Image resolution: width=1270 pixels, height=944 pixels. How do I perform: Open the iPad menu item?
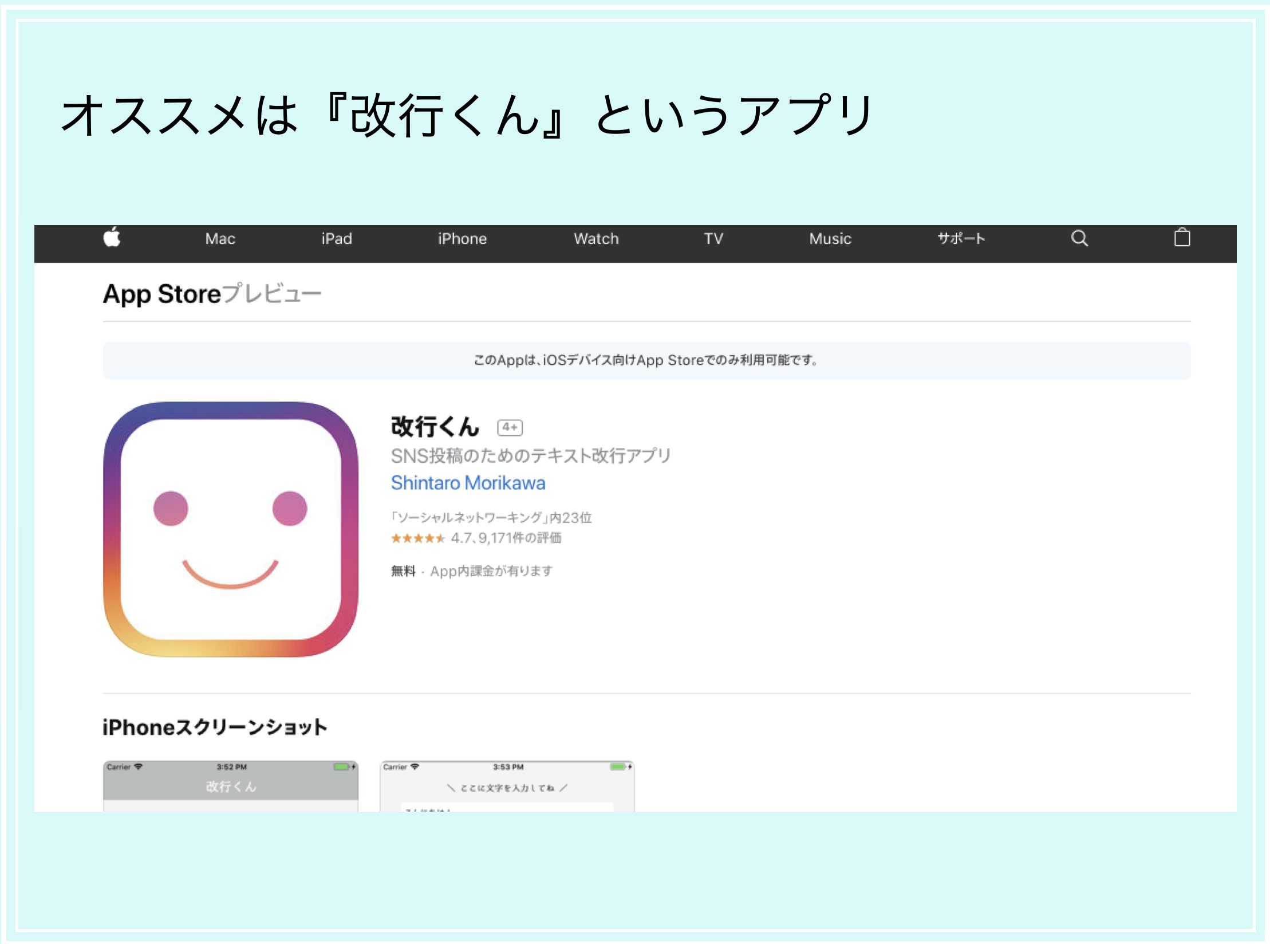[337, 238]
